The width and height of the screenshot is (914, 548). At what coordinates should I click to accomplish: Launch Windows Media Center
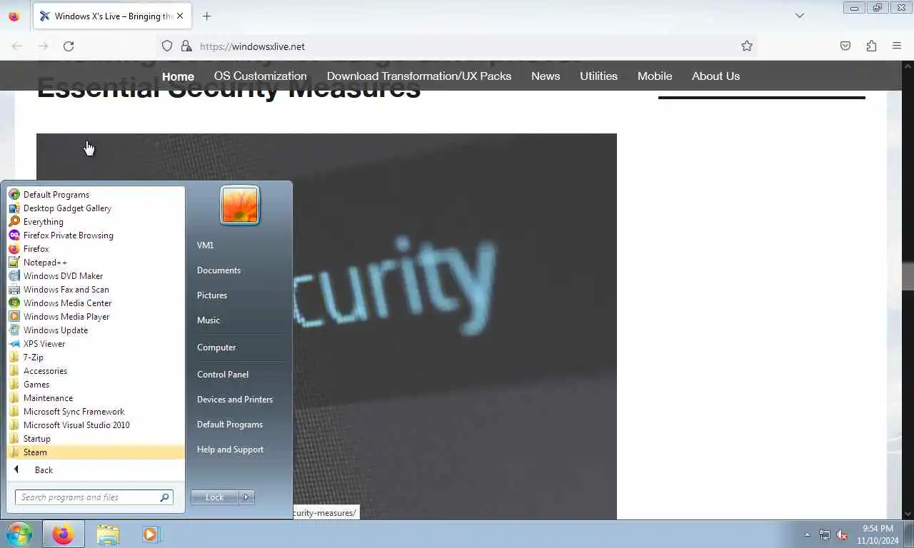click(96, 303)
